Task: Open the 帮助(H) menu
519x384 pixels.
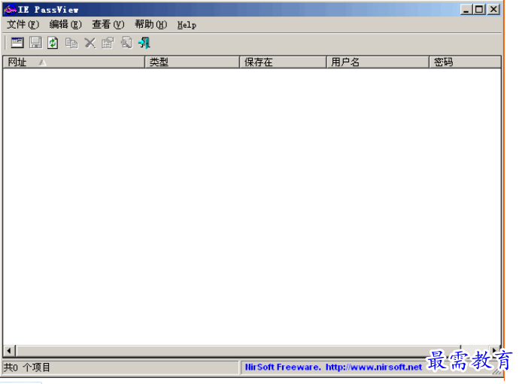Action: coord(151,25)
